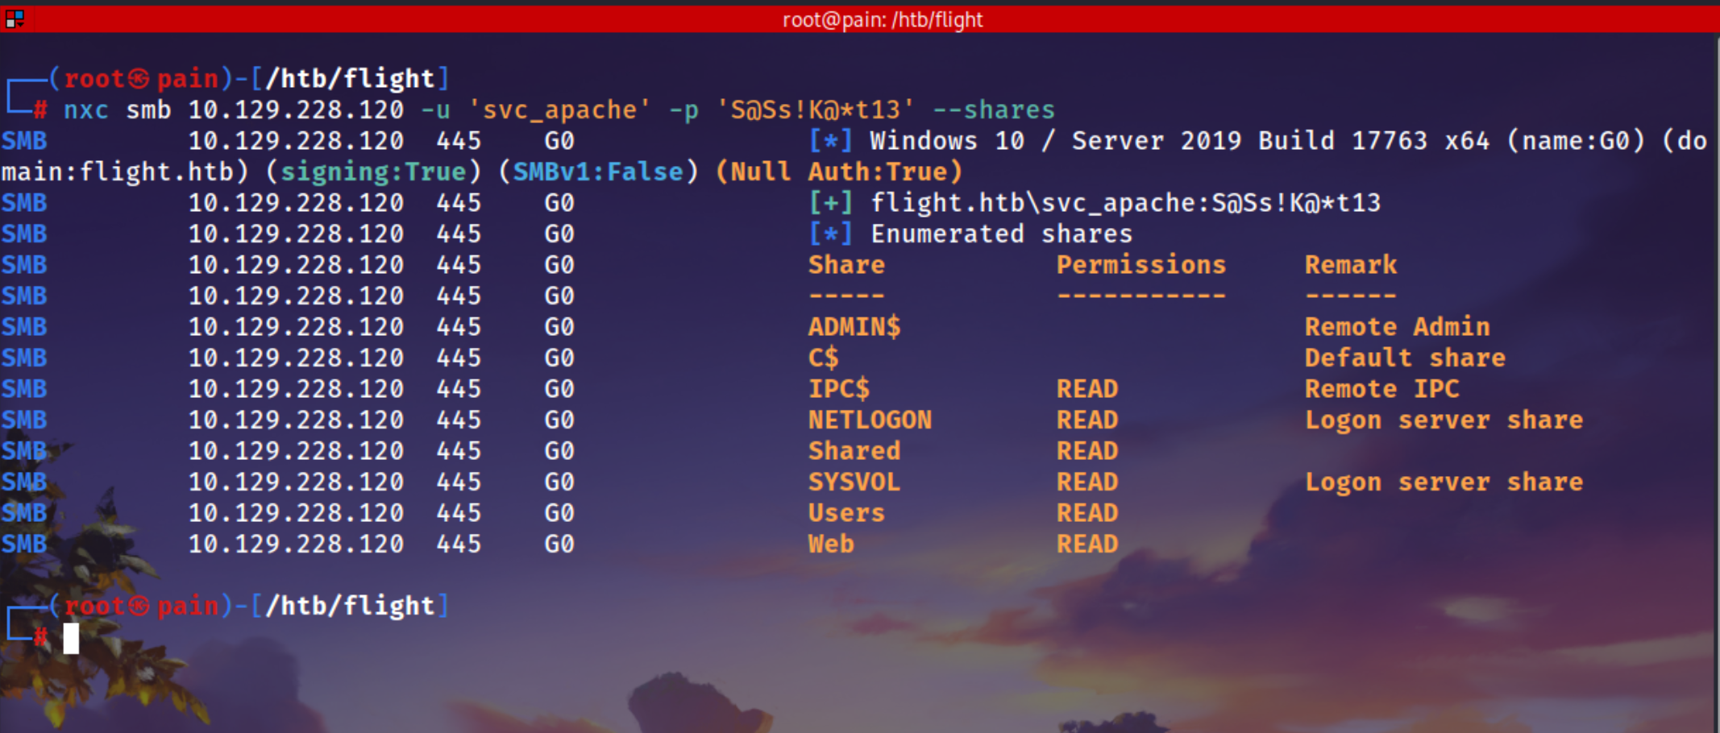Click the IPC$ share name
The width and height of the screenshot is (1720, 733).
click(839, 389)
